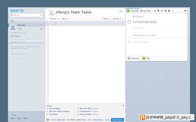Open the Use Cases video link
196x122 pixels.
pos(53,114)
